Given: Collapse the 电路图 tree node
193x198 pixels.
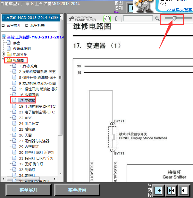Looking at the screenshot, I should [x=4, y=60].
